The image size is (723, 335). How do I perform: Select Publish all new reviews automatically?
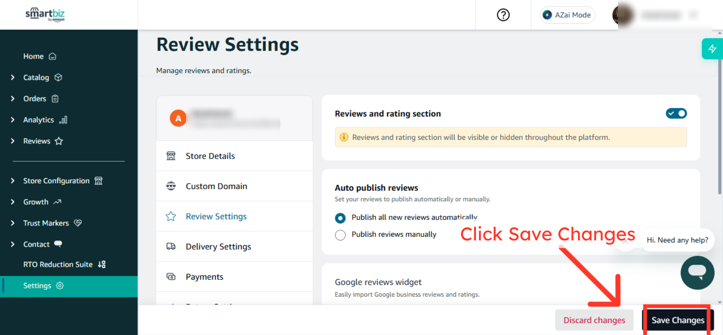pos(340,218)
